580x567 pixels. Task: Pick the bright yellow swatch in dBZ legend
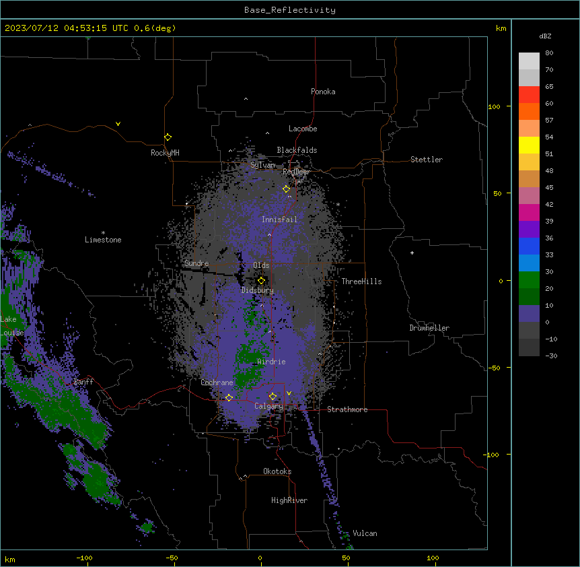pos(529,145)
